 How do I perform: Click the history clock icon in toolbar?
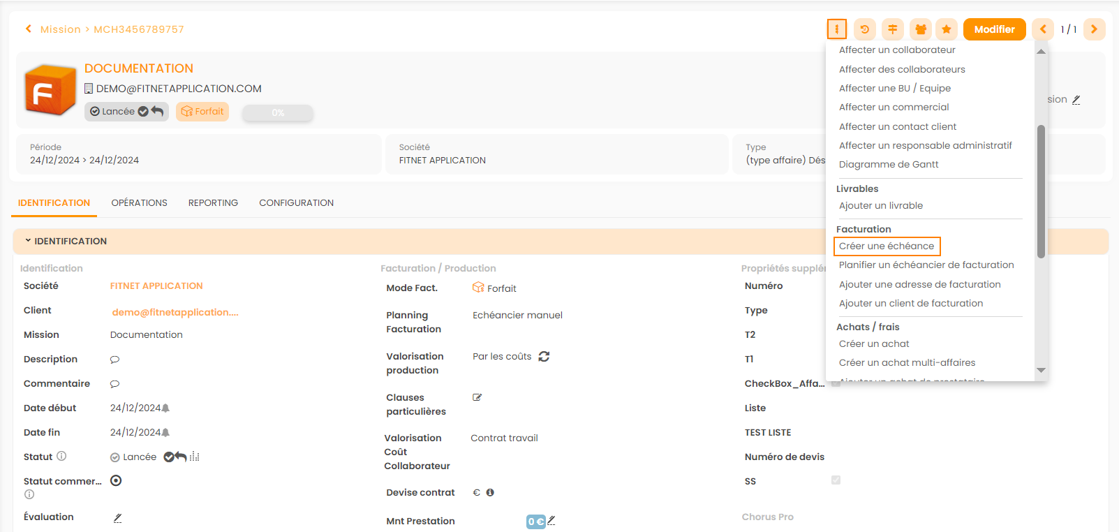point(865,29)
